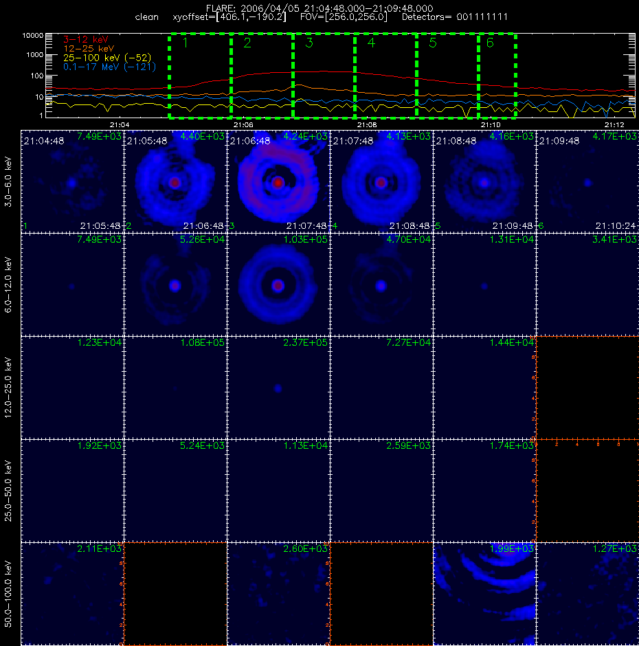Viewport: 639px width, 646px height.
Task: Click the 21:10:24 end time label
Action: click(x=616, y=226)
